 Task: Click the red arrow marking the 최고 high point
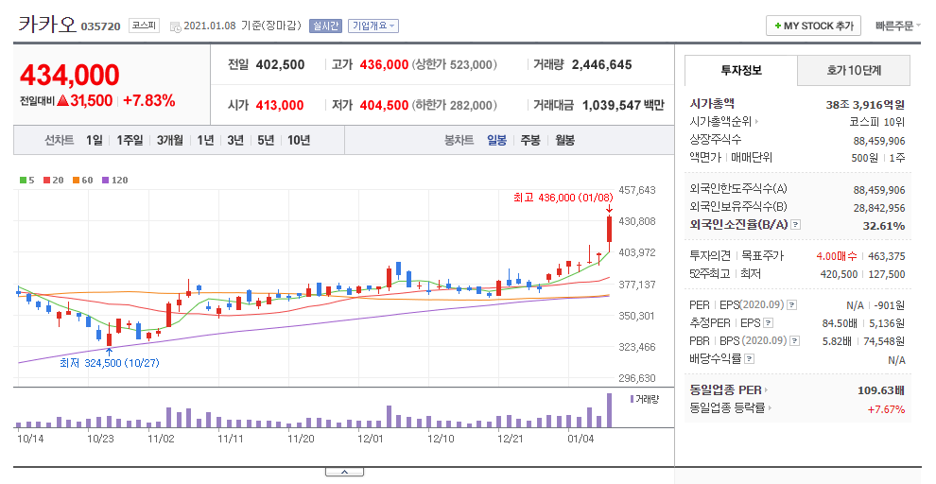pyautogui.click(x=609, y=208)
